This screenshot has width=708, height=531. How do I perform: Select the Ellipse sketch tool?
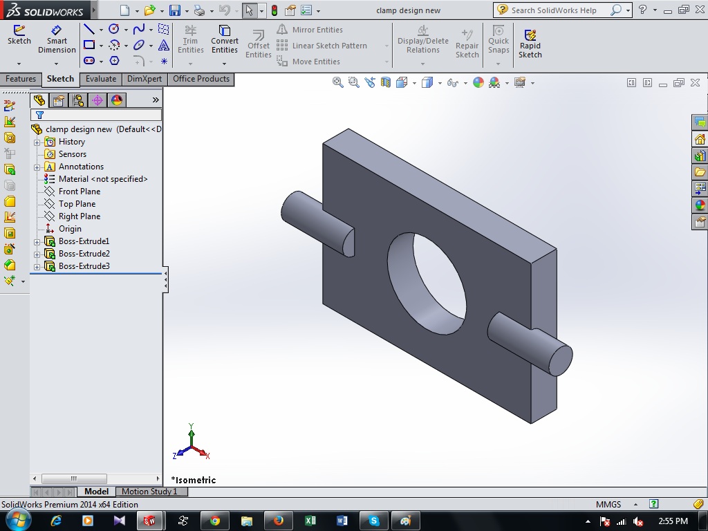pos(138,45)
